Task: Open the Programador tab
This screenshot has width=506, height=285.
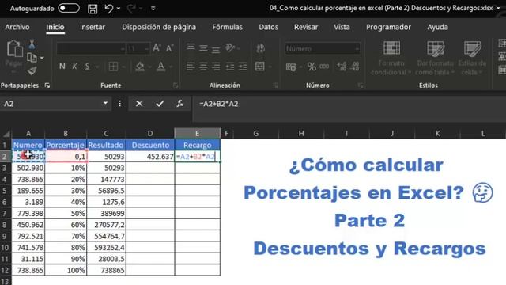Action: pyautogui.click(x=388, y=27)
